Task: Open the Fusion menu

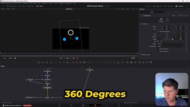Action: tap(50, 3)
